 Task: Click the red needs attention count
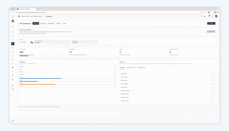tap(170, 52)
